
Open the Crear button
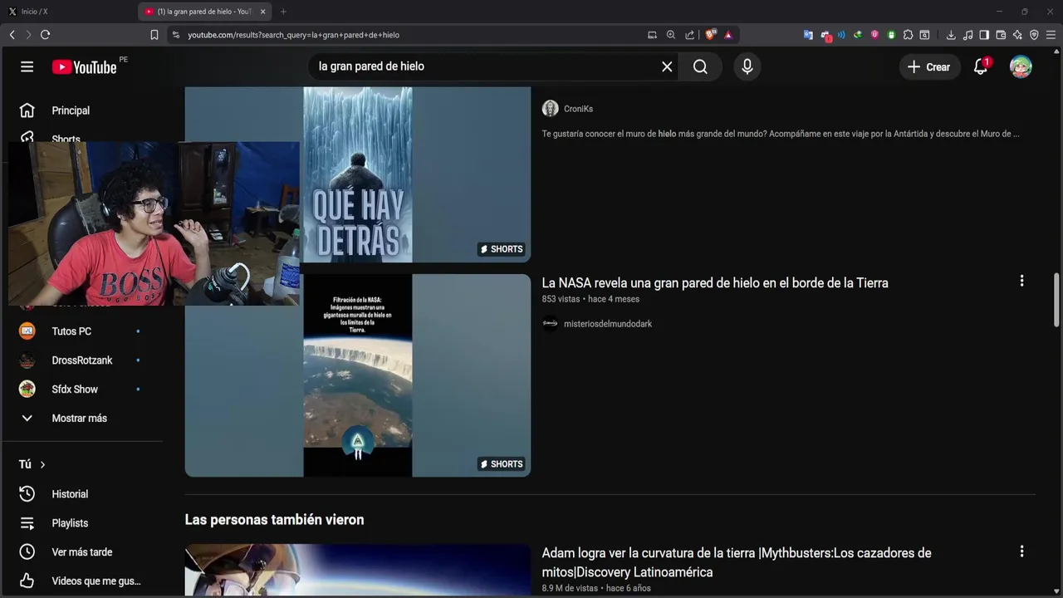tap(929, 67)
